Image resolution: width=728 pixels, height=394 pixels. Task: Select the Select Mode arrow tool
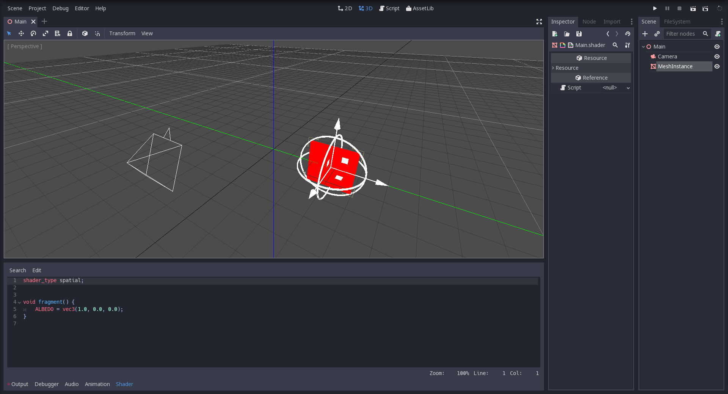point(9,33)
